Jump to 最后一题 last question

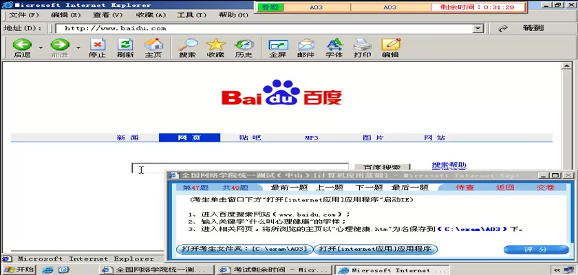[x=410, y=188]
